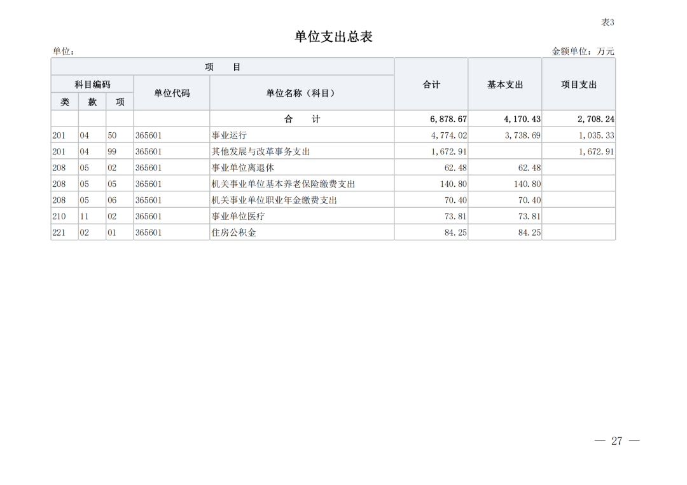
Task: Click the total value 2,708.24
Action: click(596, 119)
